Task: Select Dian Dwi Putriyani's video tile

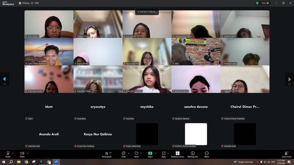Action: coord(147,79)
